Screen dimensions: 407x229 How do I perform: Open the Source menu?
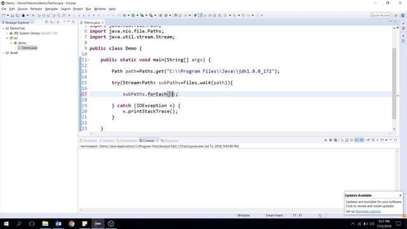(22, 9)
